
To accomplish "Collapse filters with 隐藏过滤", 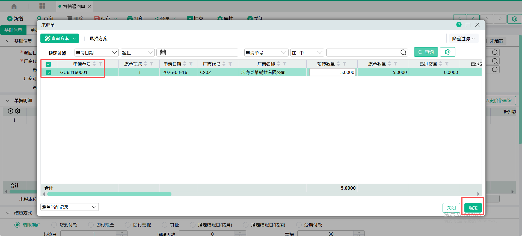I will [x=464, y=39].
